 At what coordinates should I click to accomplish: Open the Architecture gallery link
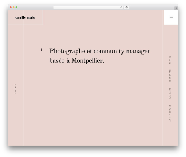point(170,113)
